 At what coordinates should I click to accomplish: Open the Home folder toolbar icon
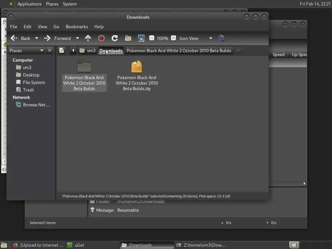[x=128, y=38]
